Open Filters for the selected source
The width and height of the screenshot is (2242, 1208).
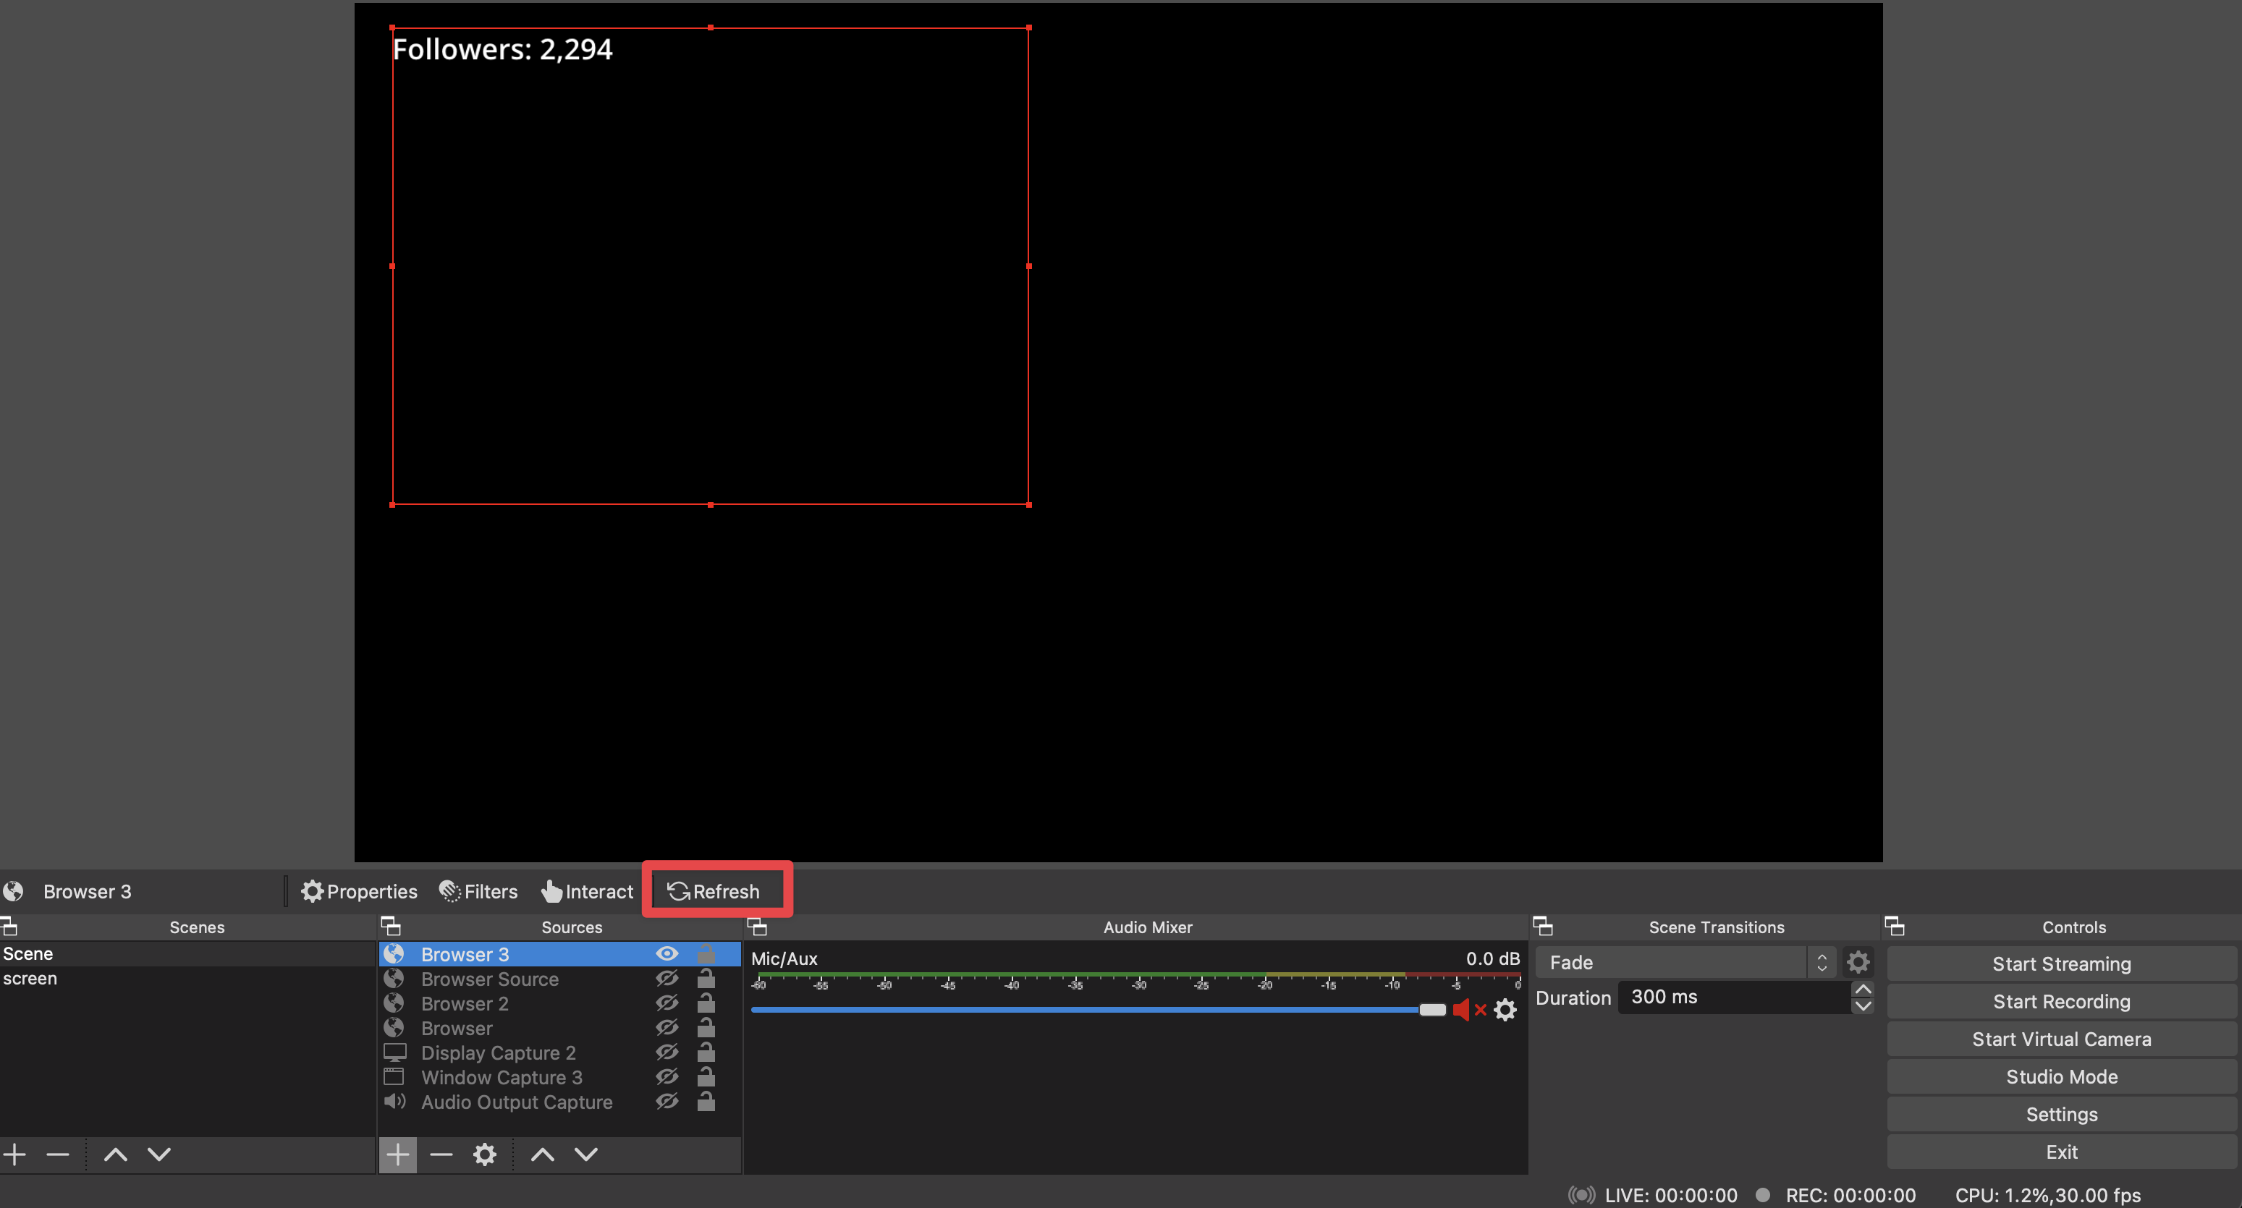(x=478, y=891)
